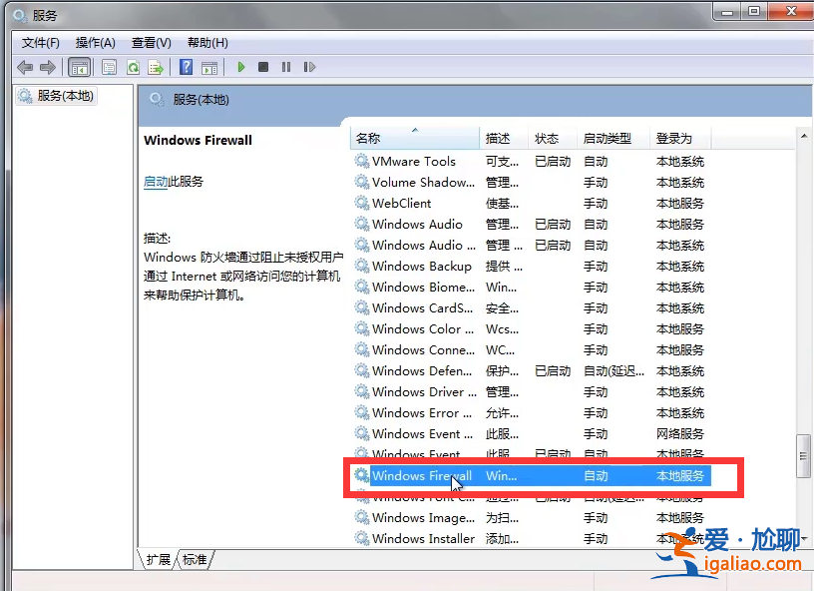
Task: Click the Stop Service square icon
Action: [263, 67]
